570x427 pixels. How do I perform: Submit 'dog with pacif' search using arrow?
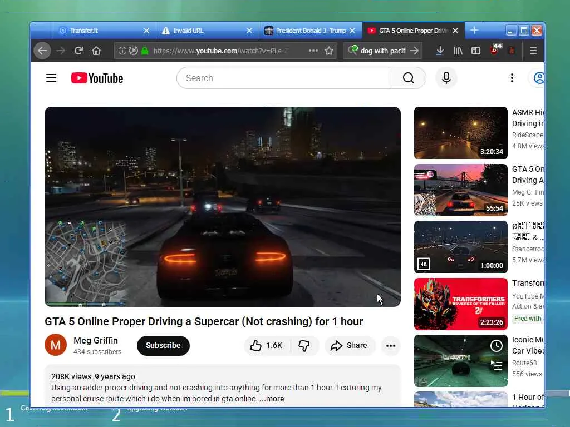click(414, 51)
